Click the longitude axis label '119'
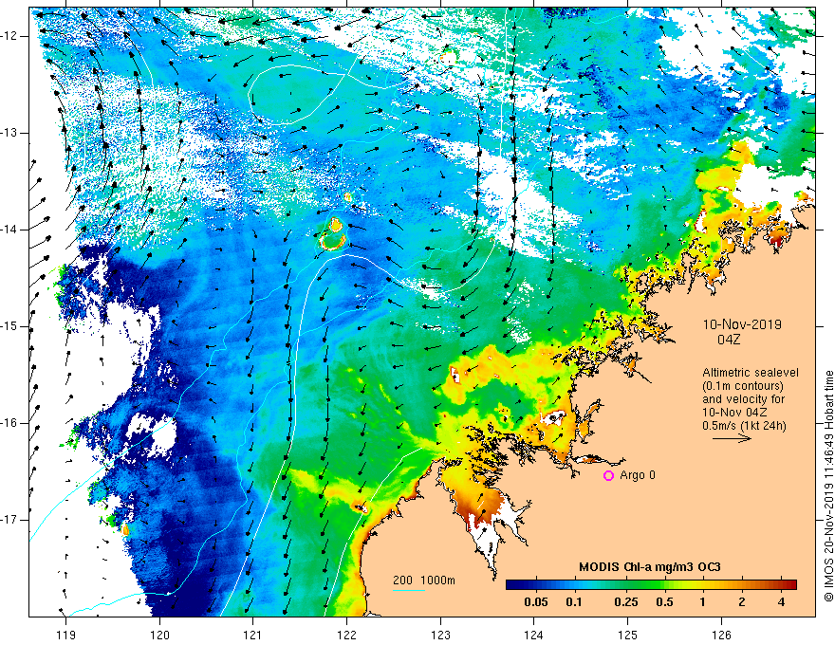This screenshot has height=645, width=835. [66, 635]
